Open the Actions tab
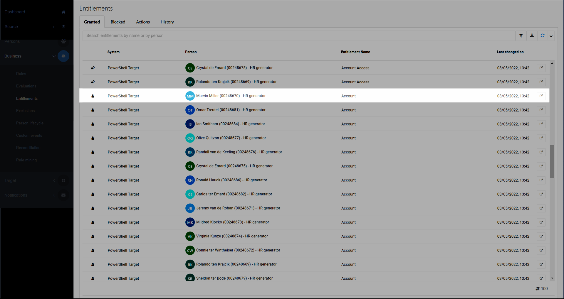 (143, 22)
